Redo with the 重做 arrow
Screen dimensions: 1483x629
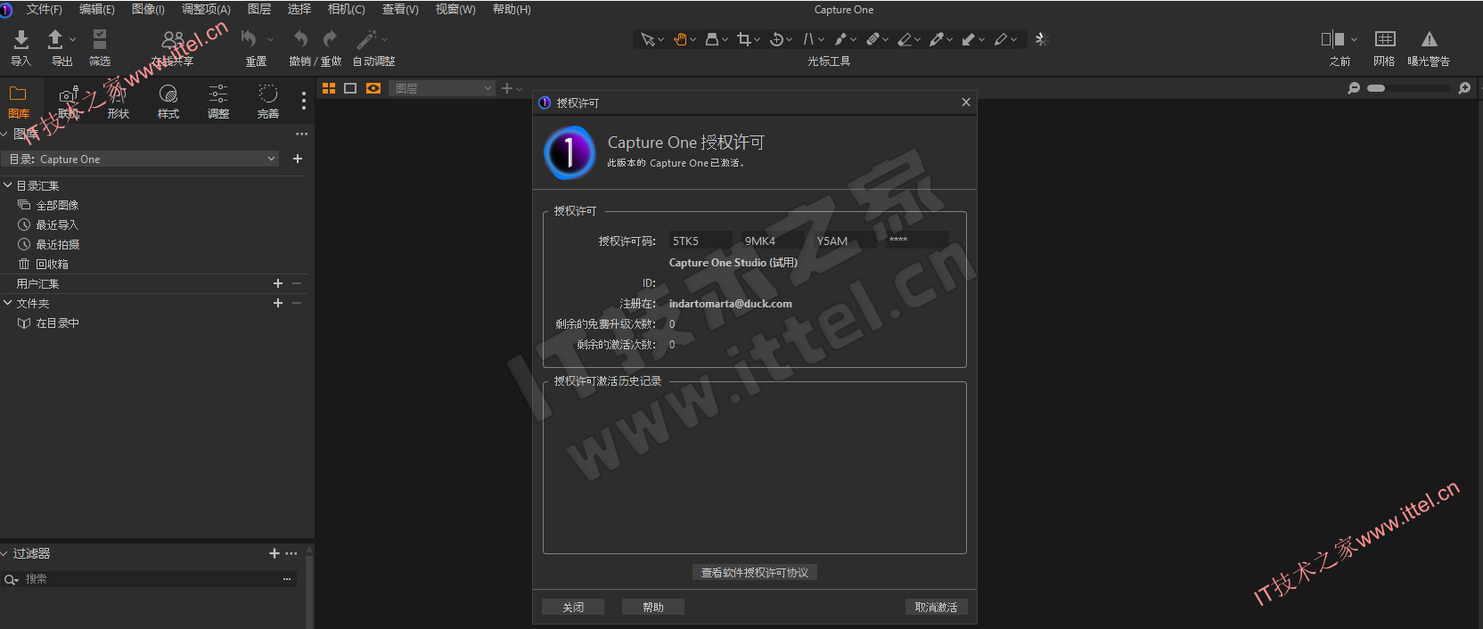point(330,39)
